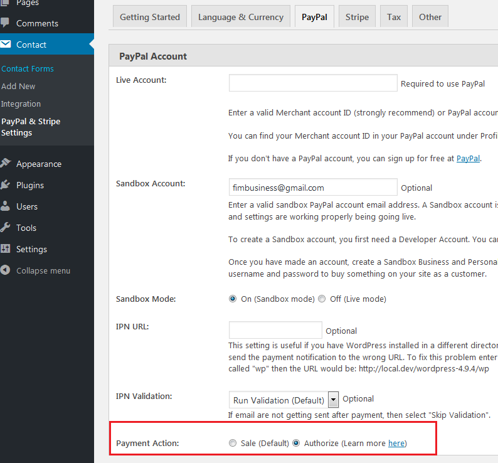Switch to Language & Currency tab

point(241,17)
